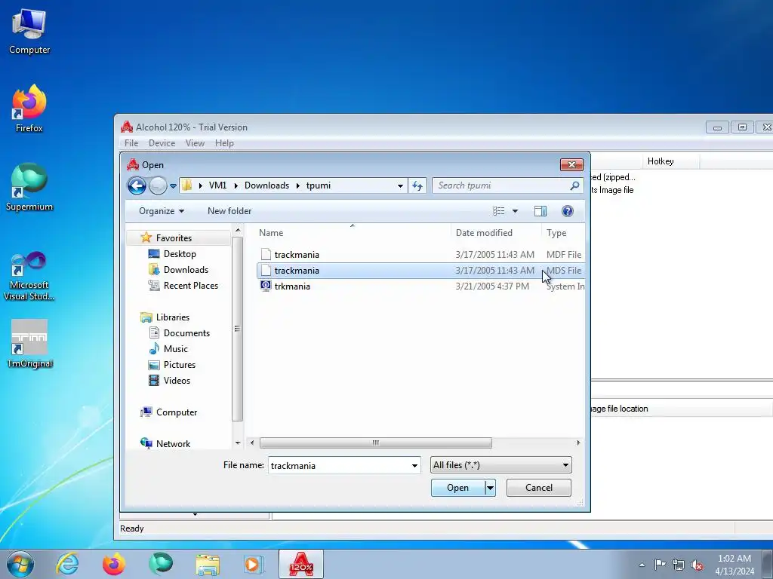
Task: Click Alcohol 120% taskbar button
Action: [301, 564]
